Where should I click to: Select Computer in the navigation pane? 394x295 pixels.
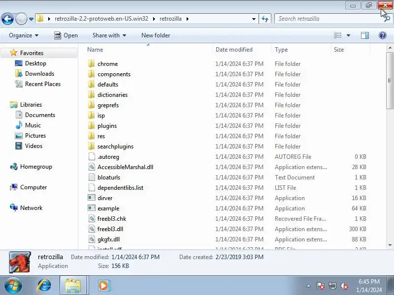(33, 187)
